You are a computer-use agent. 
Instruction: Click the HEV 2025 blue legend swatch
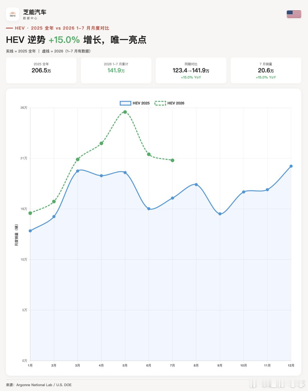[x=125, y=103]
